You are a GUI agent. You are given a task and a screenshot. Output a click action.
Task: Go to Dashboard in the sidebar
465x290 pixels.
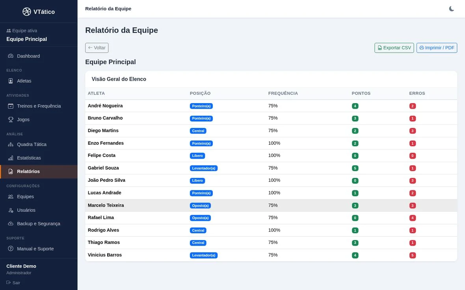39,56
